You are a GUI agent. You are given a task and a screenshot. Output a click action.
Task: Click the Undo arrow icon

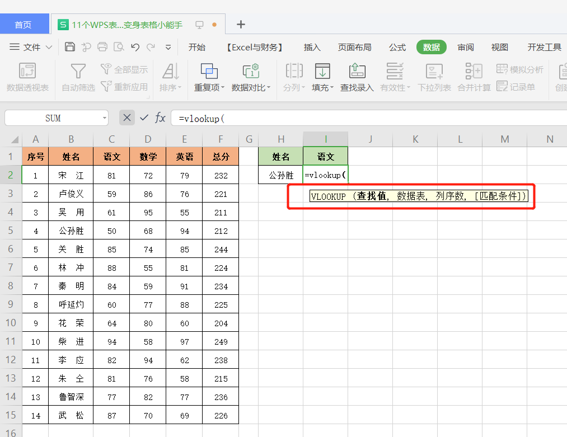(135, 47)
